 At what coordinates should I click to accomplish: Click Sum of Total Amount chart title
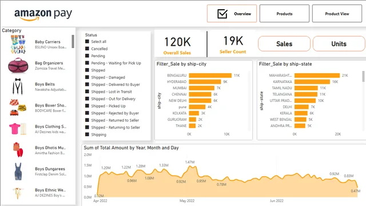click(x=131, y=148)
